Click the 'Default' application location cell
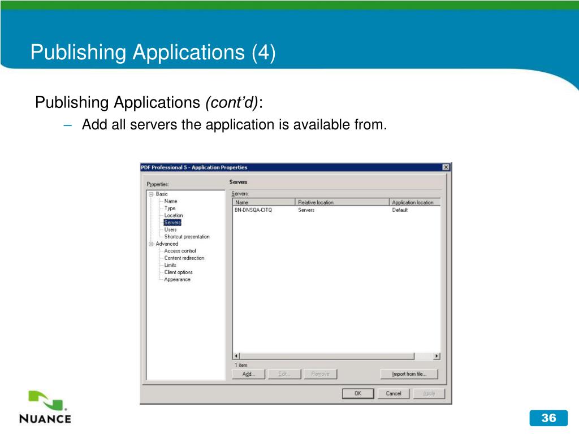Image resolution: width=579 pixels, height=434 pixels. tap(400, 210)
